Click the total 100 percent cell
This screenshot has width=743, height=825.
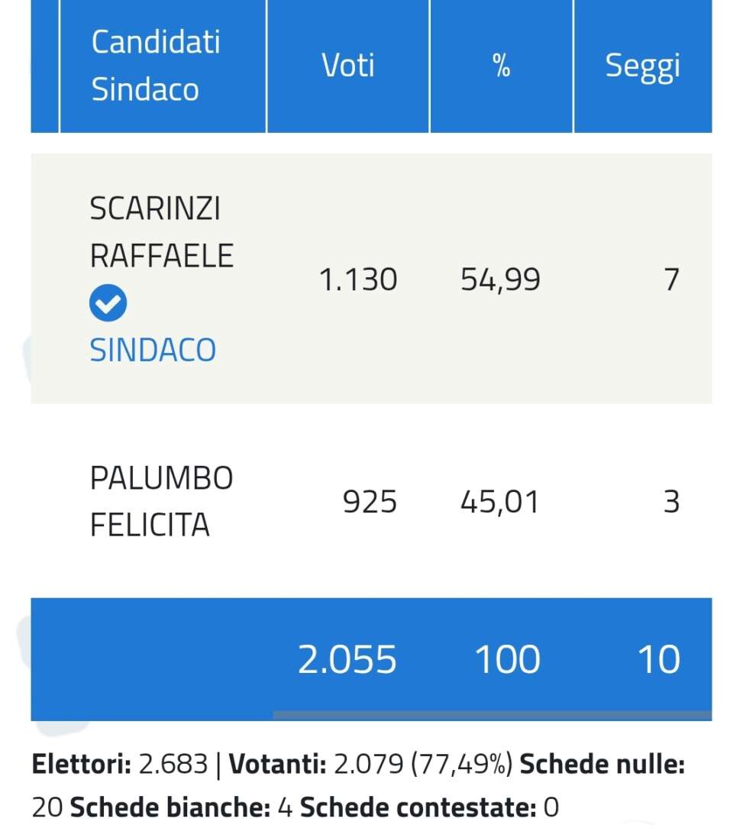[x=508, y=658]
